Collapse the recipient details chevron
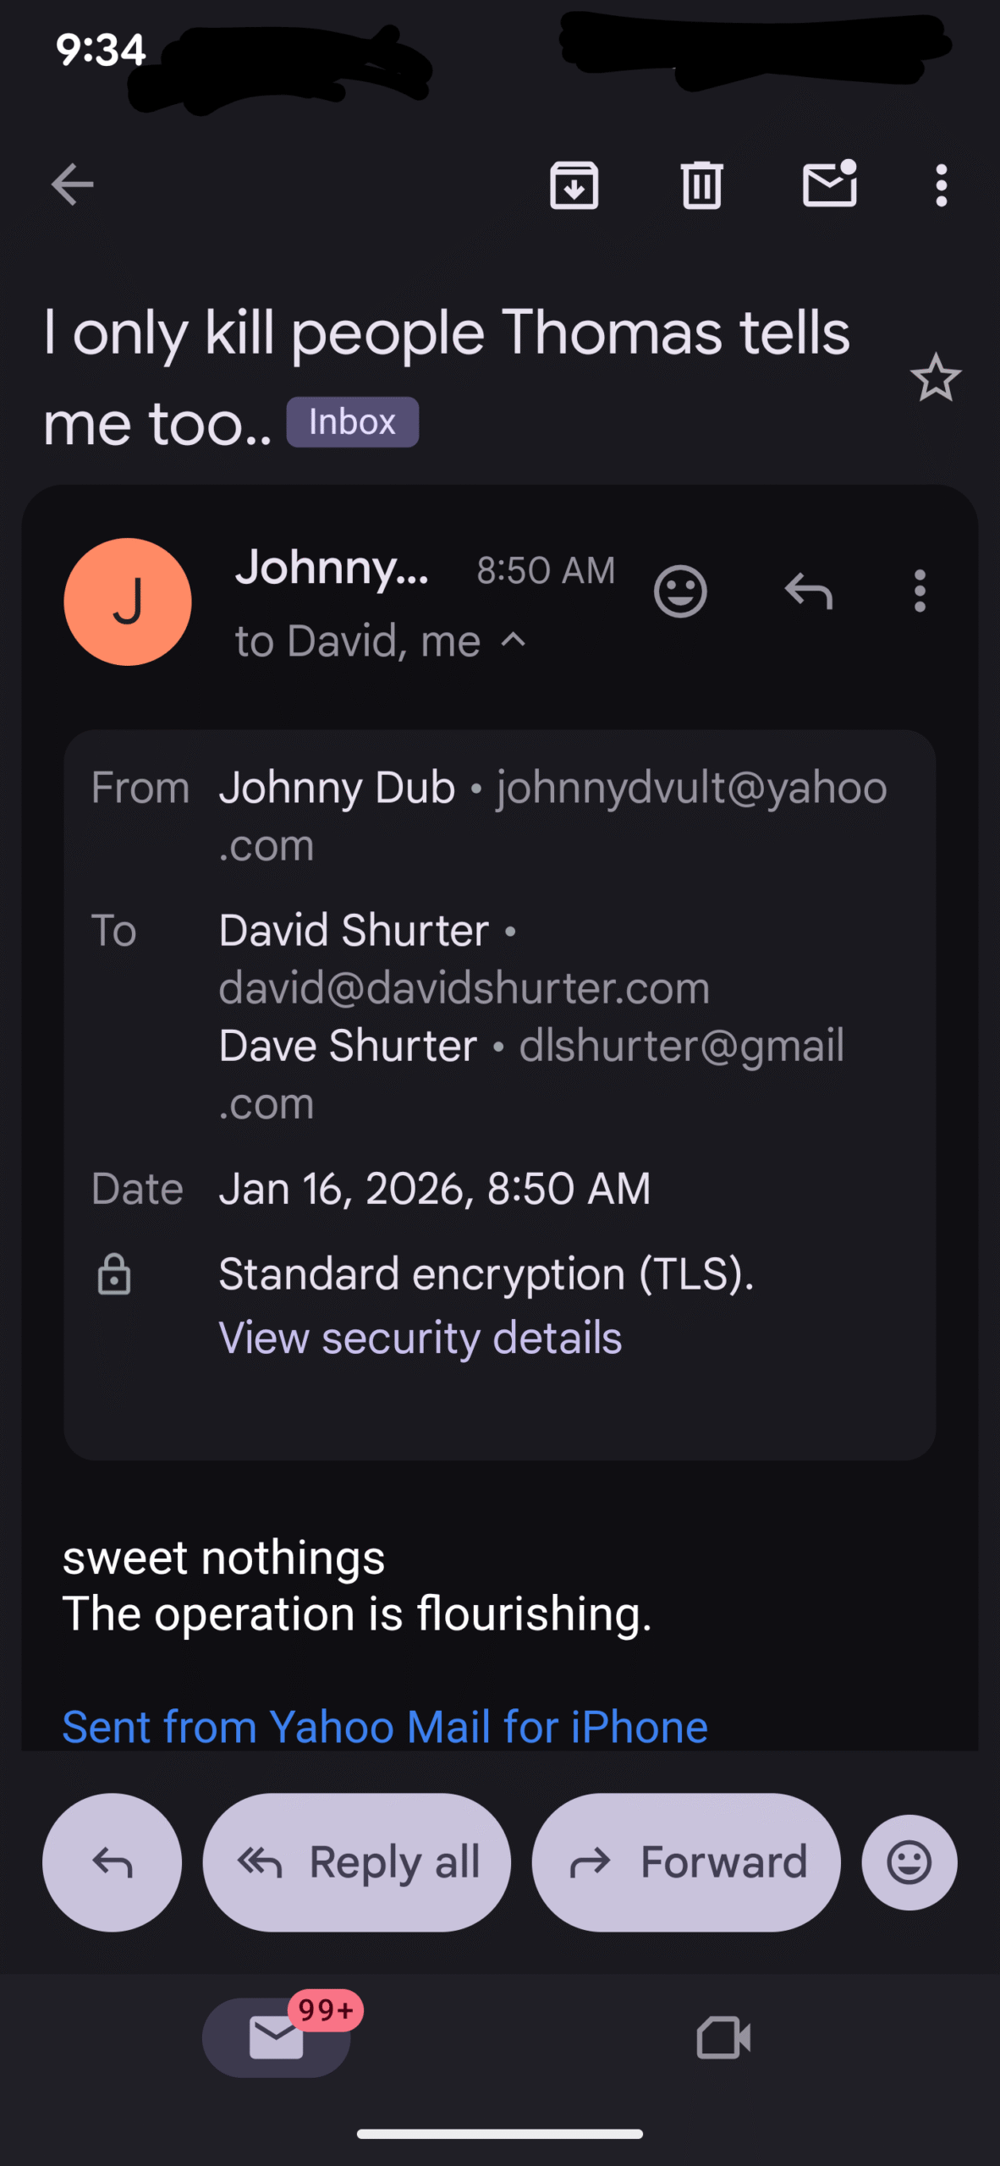The width and height of the screenshot is (1000, 2166). tap(514, 640)
